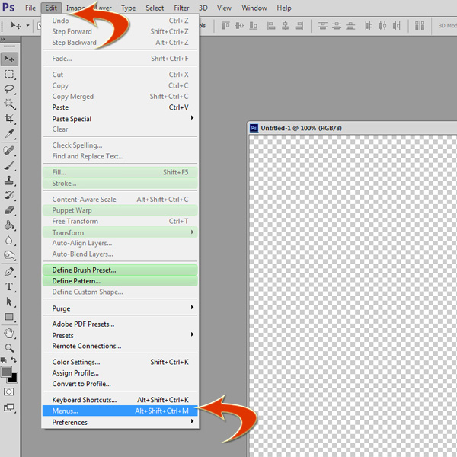Screen dimensions: 457x457
Task: Choose Menus... from the Edit menu
Action: [x=120, y=411]
